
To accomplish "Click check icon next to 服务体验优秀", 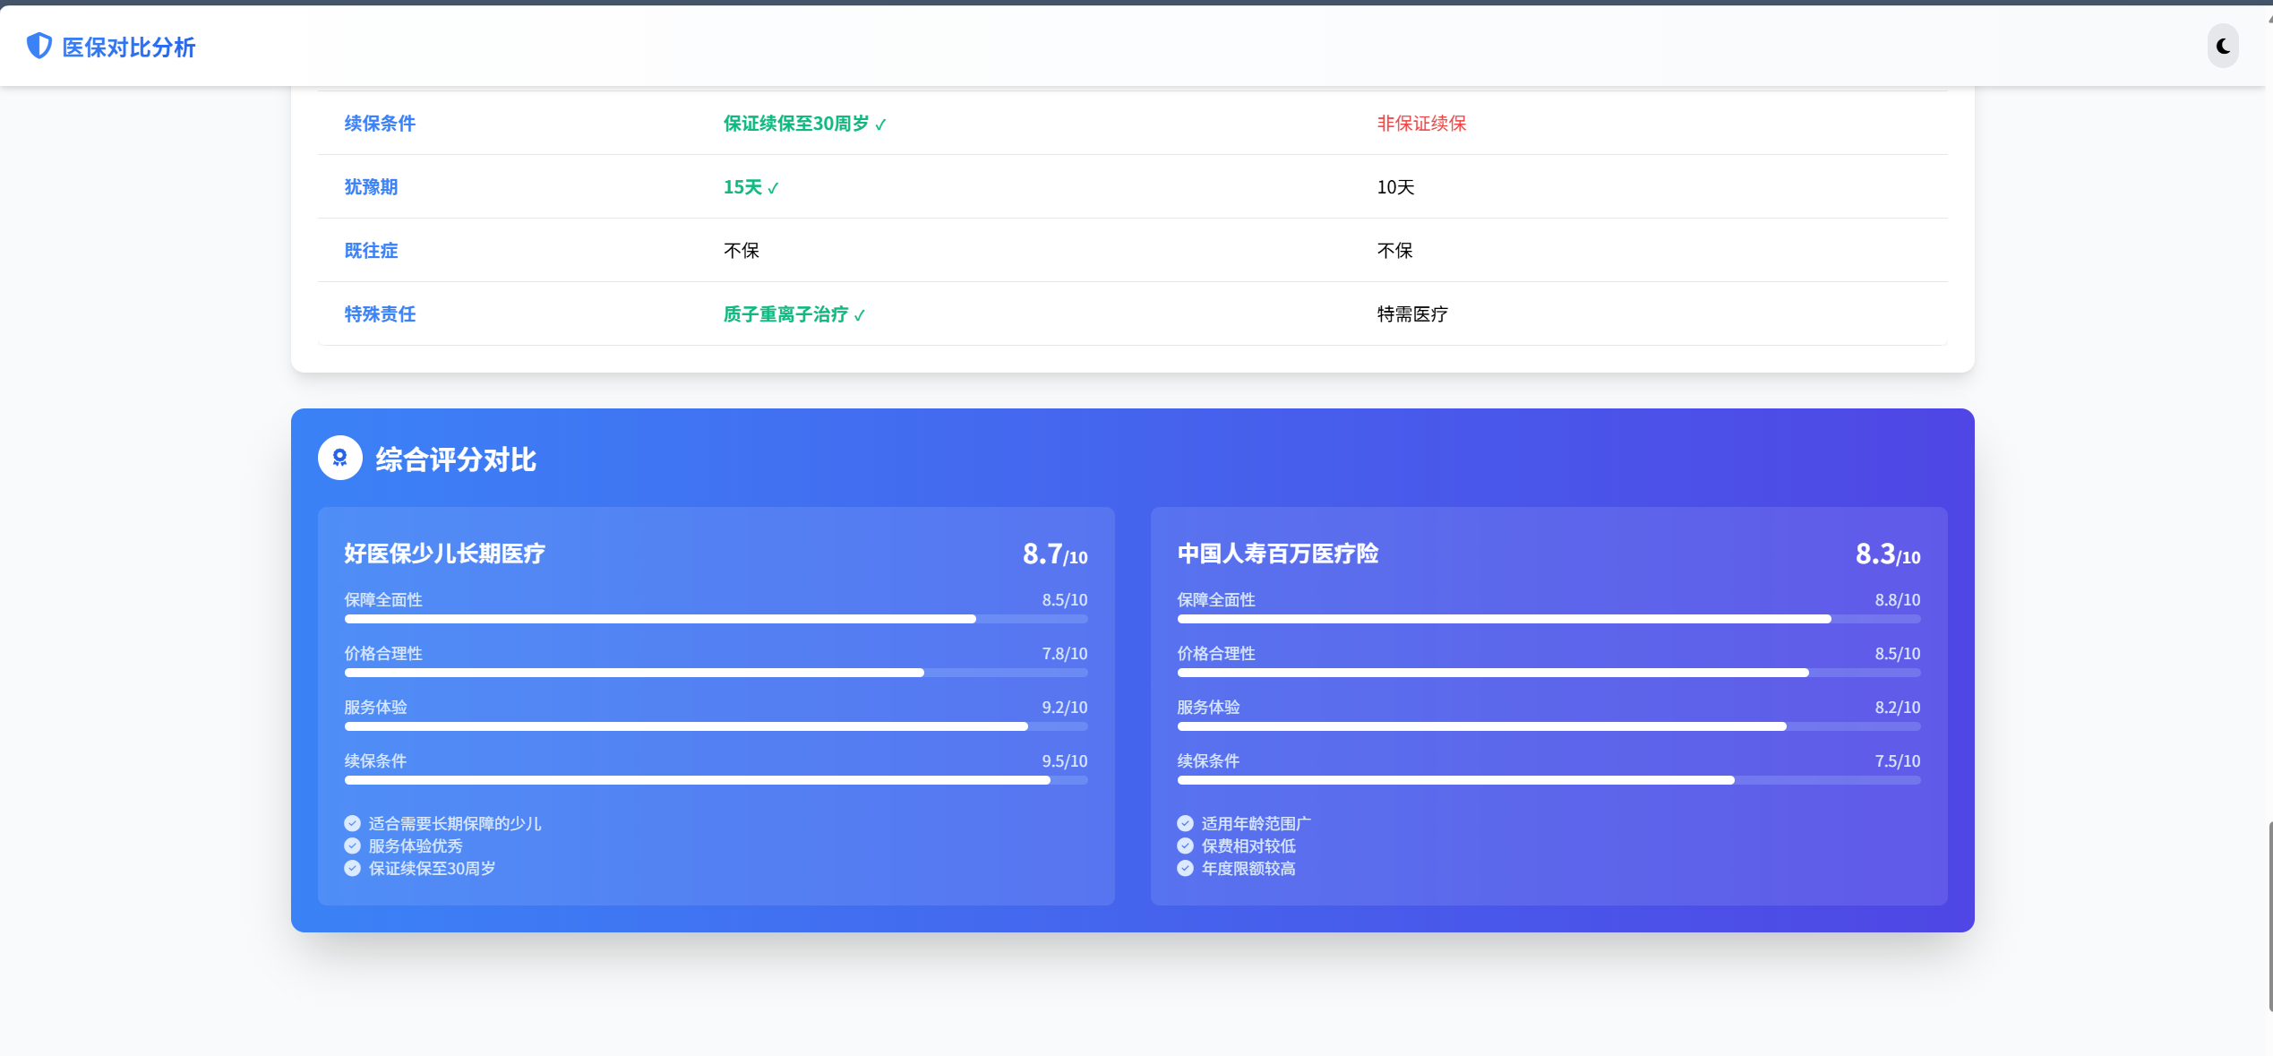I will (353, 846).
